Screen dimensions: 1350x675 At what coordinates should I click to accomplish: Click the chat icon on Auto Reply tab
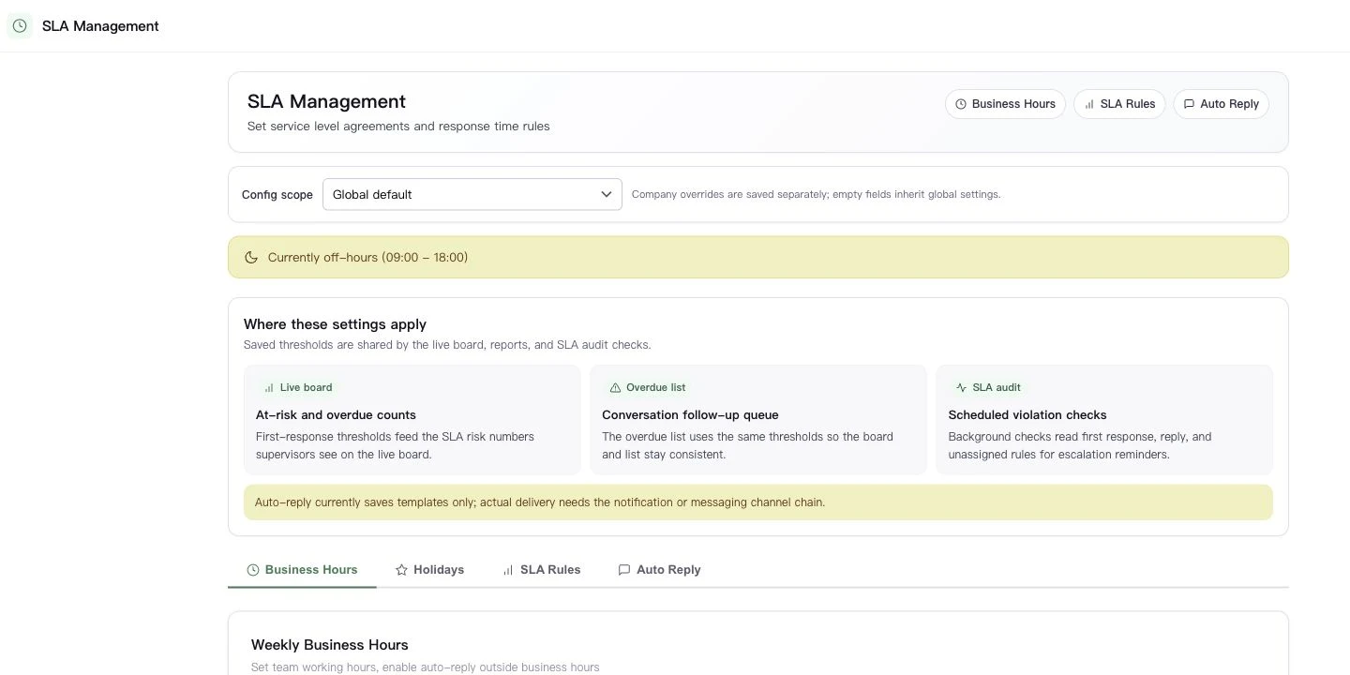pyautogui.click(x=624, y=570)
